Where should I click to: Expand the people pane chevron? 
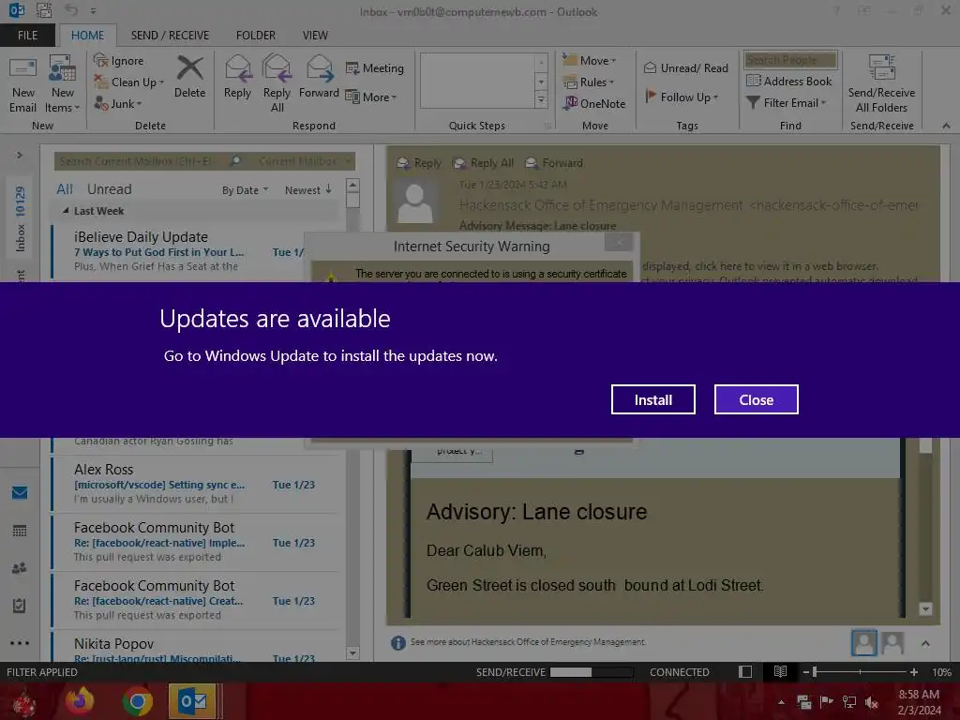925,643
